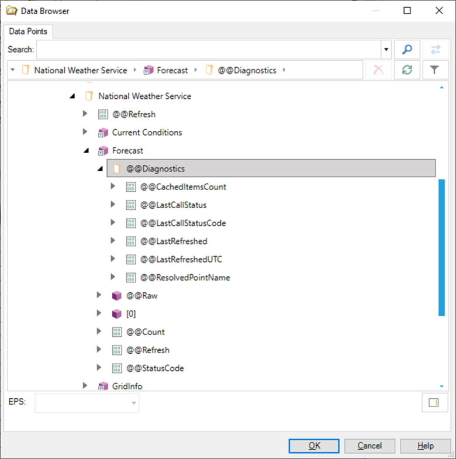Click the @@Raw purple cube icon

[117, 296]
